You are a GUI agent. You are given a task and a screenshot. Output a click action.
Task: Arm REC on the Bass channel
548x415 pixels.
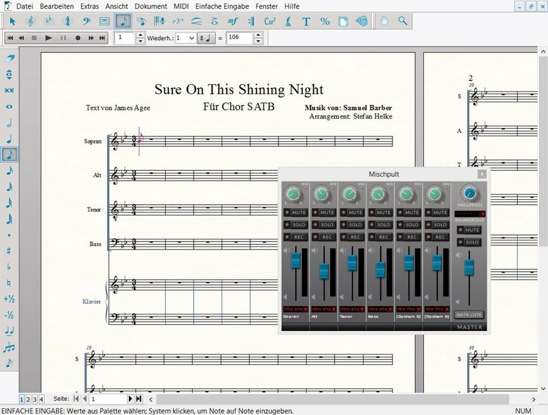pyautogui.click(x=384, y=237)
